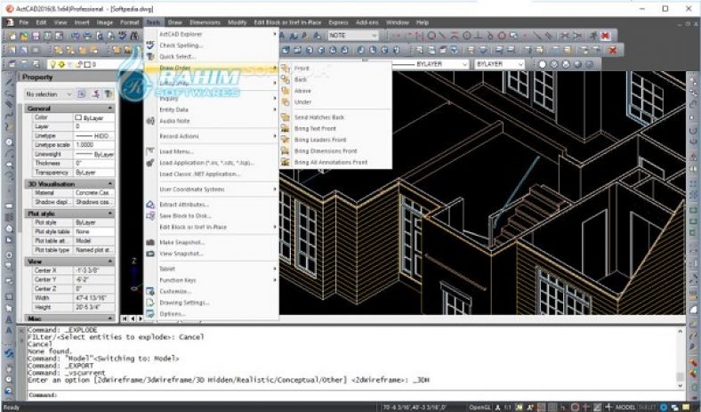This screenshot has height=412, width=701.
Task: Select Front in the Draw Order submenu
Action: click(302, 69)
